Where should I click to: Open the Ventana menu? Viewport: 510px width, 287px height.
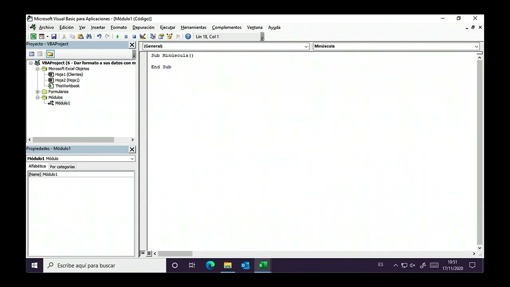point(255,28)
